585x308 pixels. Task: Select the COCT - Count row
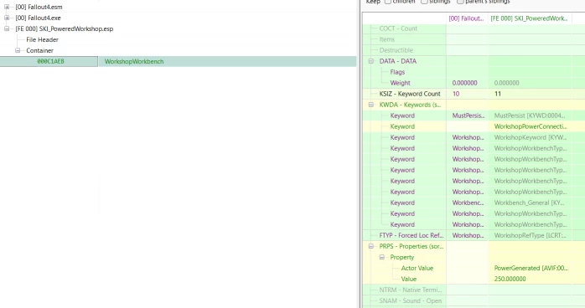398,28
